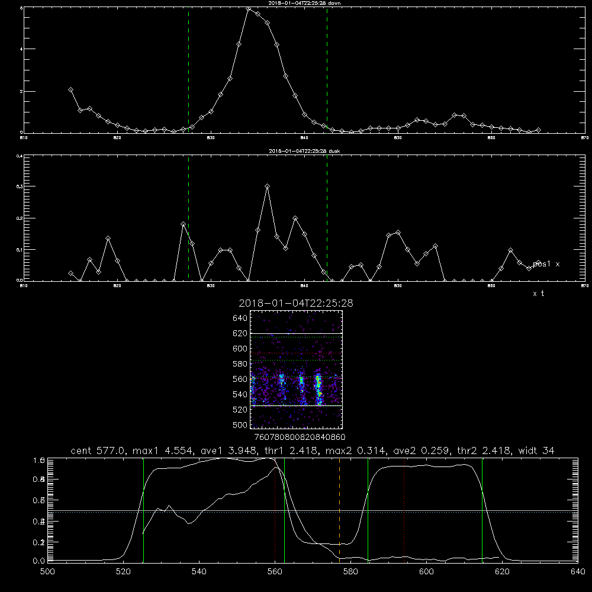Click '0.3' tick label on dusk plot y-axis
Screen dimensions: 592x592
point(18,186)
